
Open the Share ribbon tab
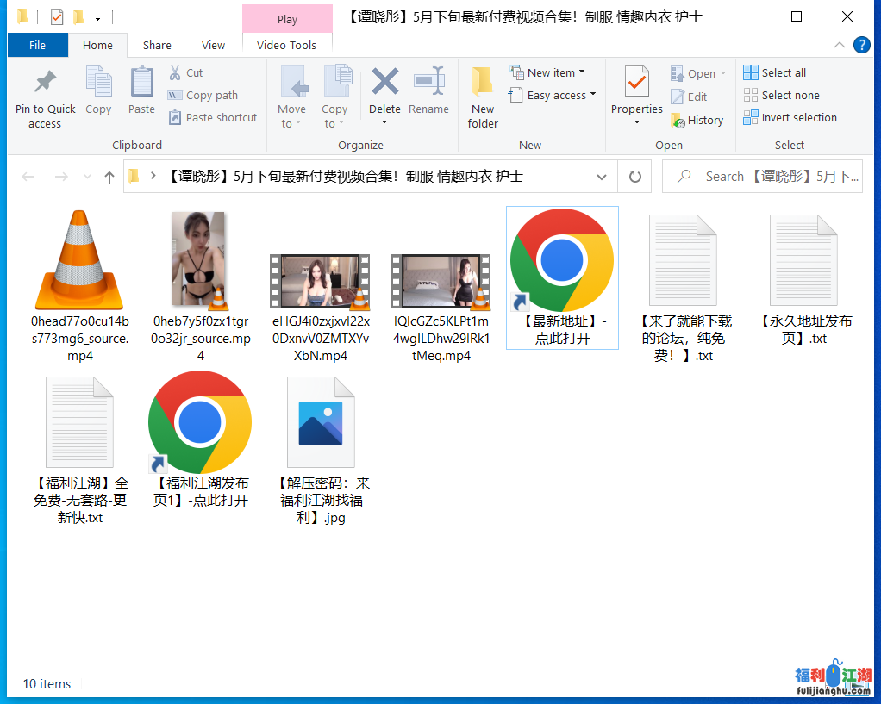[x=157, y=46]
